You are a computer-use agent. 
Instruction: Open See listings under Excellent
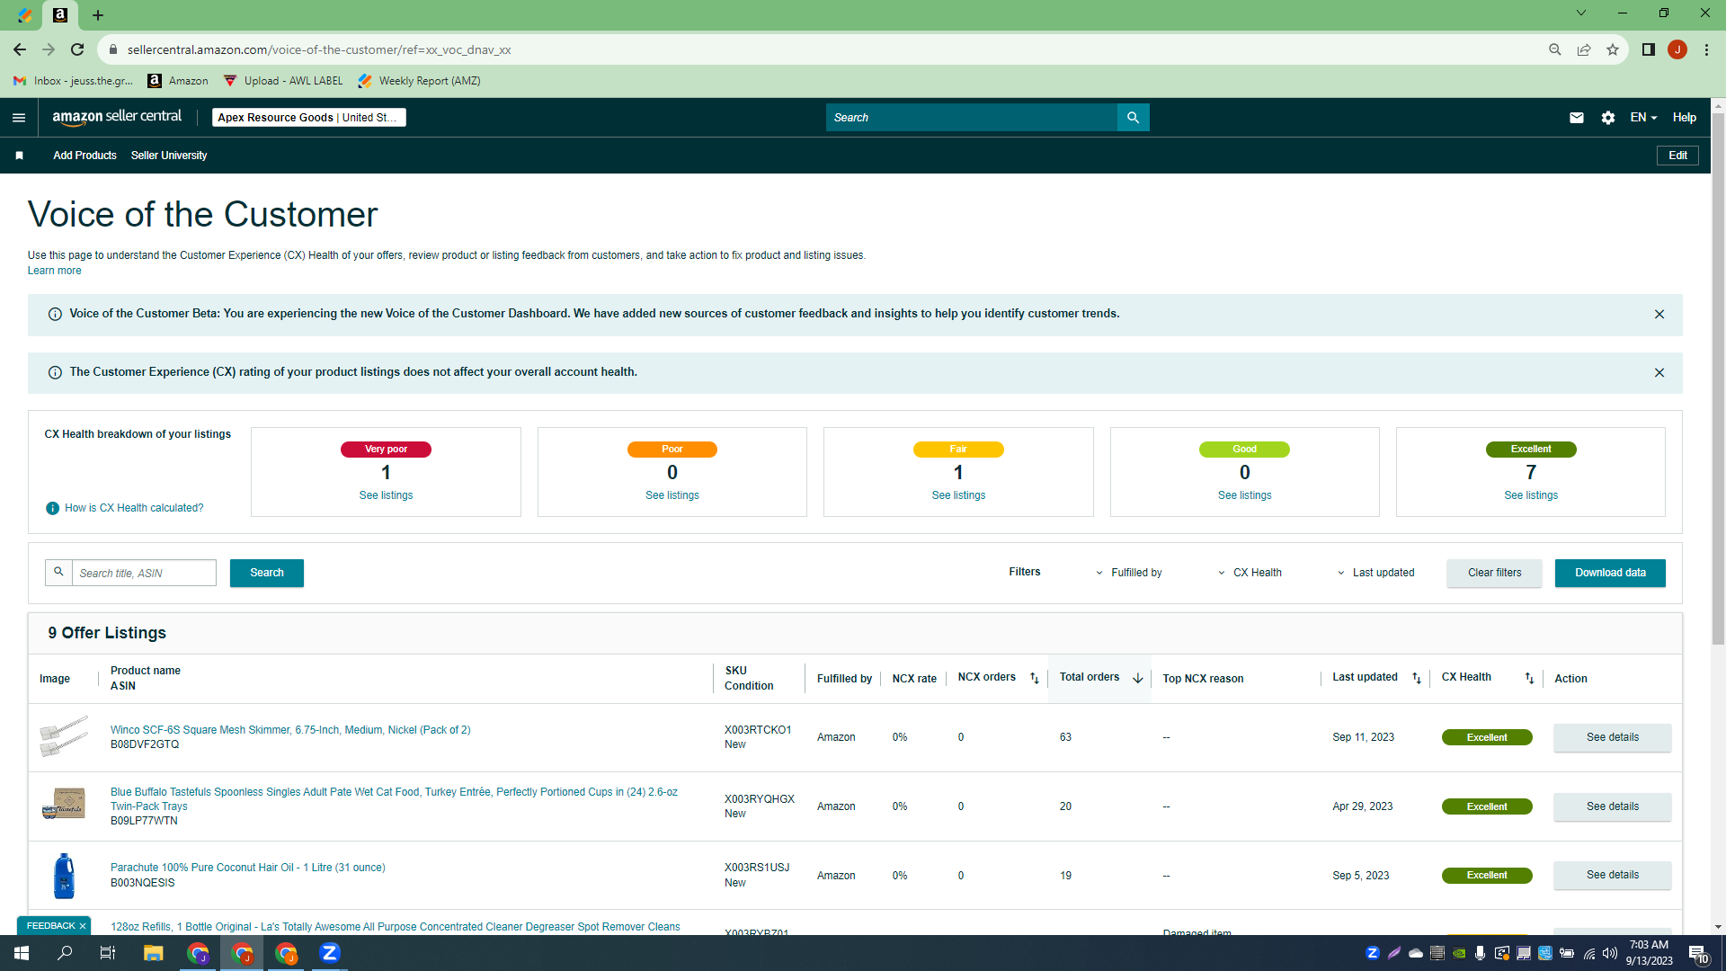pos(1531,495)
